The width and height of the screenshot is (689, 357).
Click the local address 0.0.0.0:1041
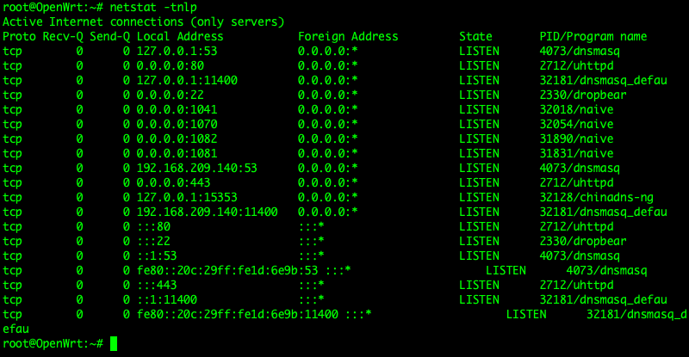[x=177, y=109]
